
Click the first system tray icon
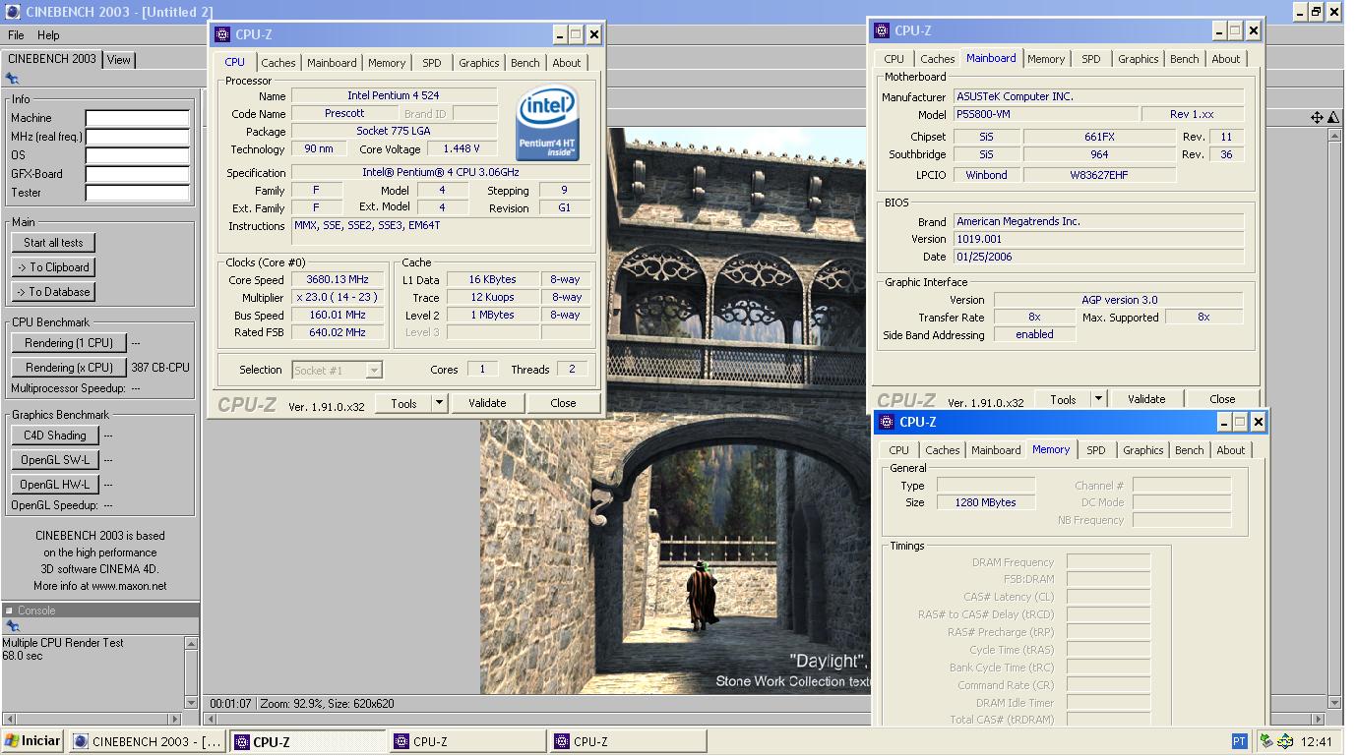[1266, 741]
